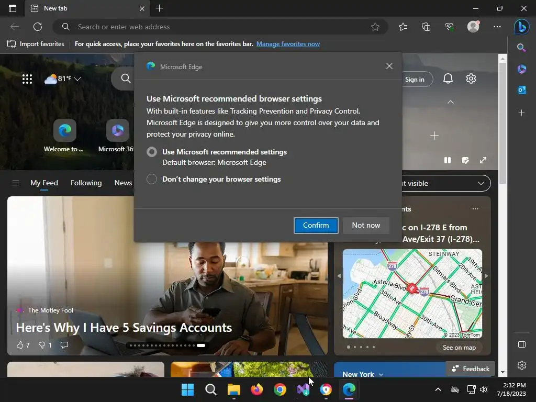
Task: Open Bing chat sidebar button
Action: pos(522,27)
